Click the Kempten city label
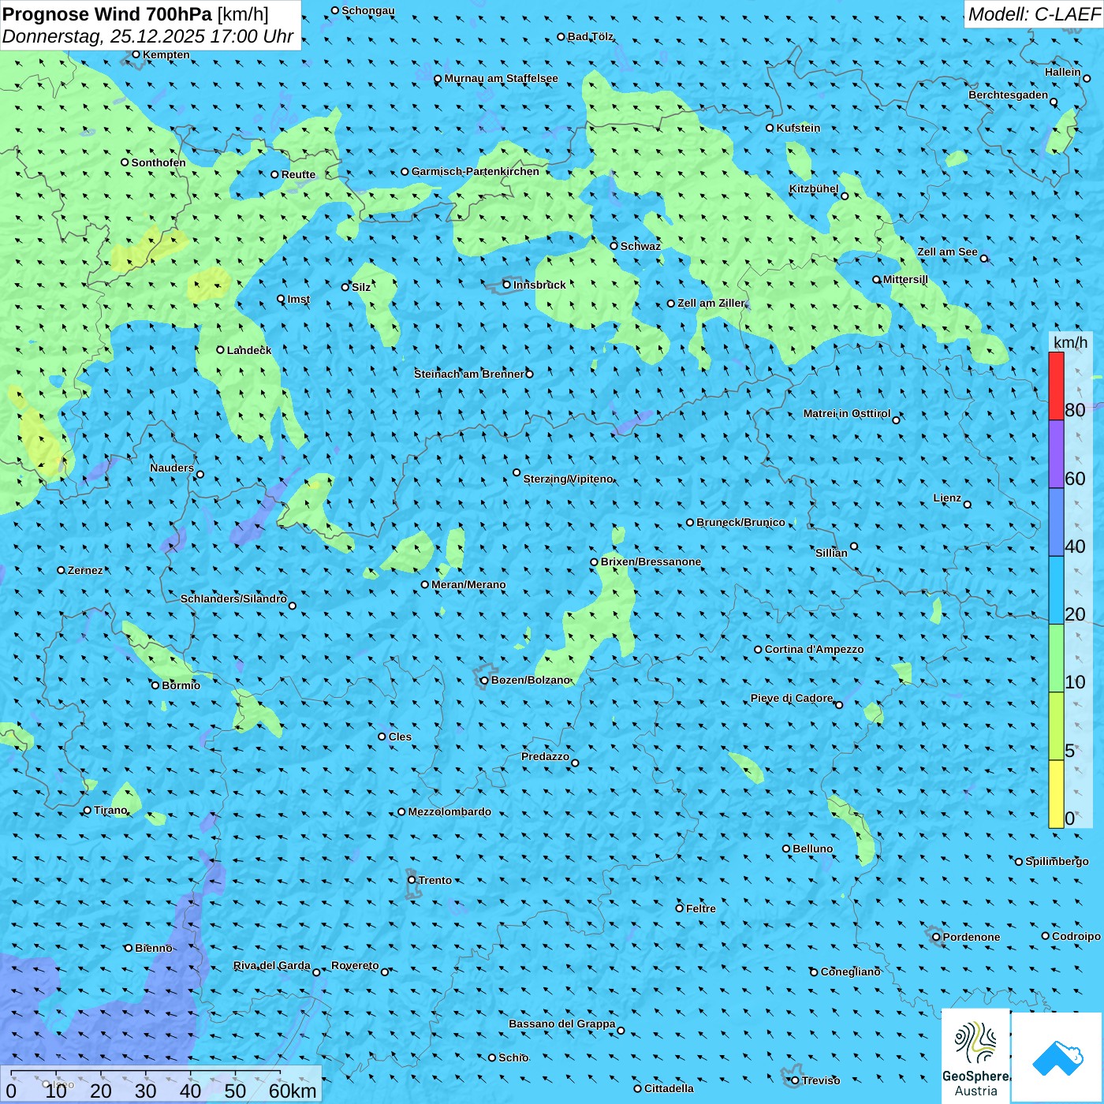 click(166, 54)
